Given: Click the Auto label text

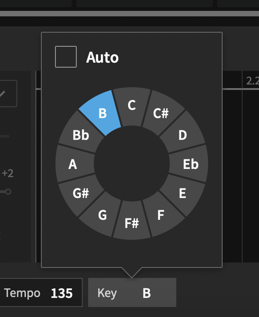Looking at the screenshot, I should coord(102,57).
